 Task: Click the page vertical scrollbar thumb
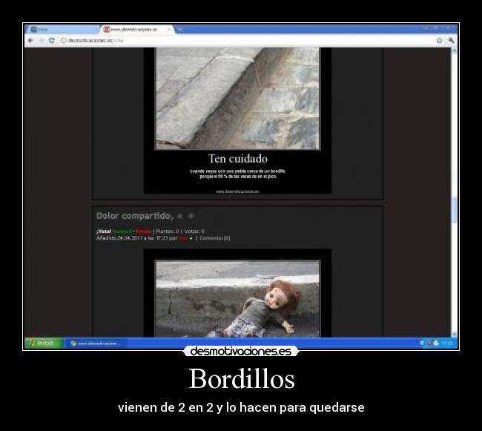[455, 210]
